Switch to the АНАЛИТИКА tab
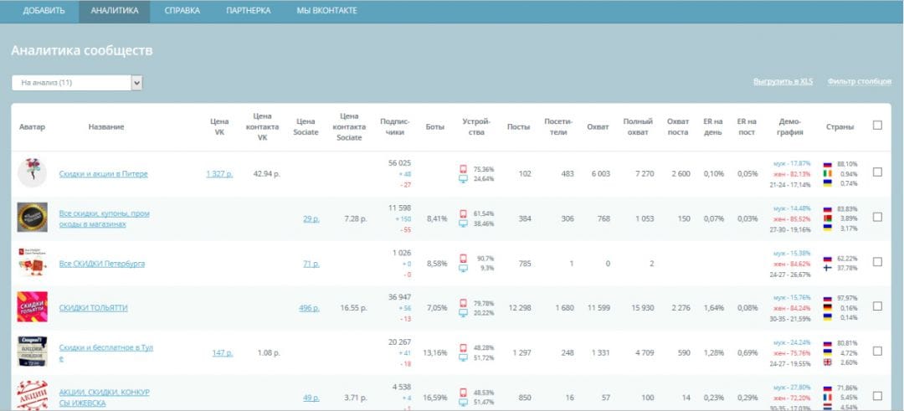Image resolution: width=904 pixels, height=411 pixels. pyautogui.click(x=115, y=11)
